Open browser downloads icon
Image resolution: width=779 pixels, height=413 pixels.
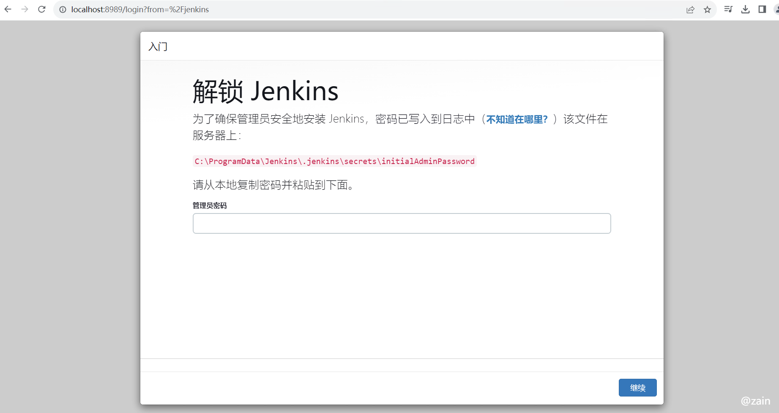point(746,9)
